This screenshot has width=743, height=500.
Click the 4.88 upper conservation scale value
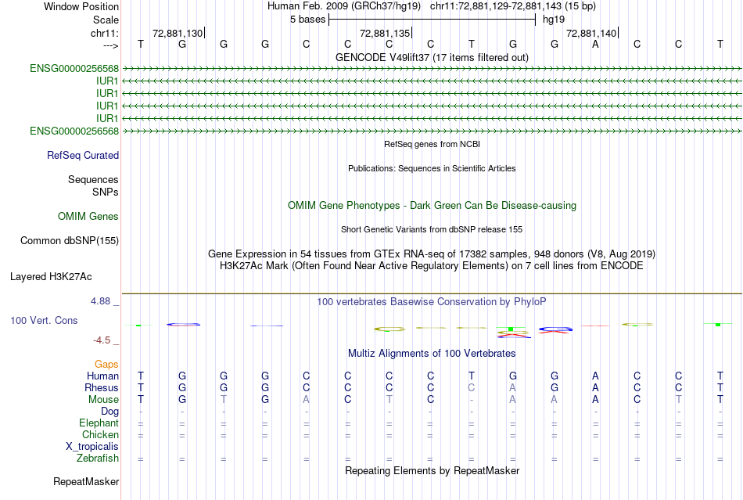(100, 301)
